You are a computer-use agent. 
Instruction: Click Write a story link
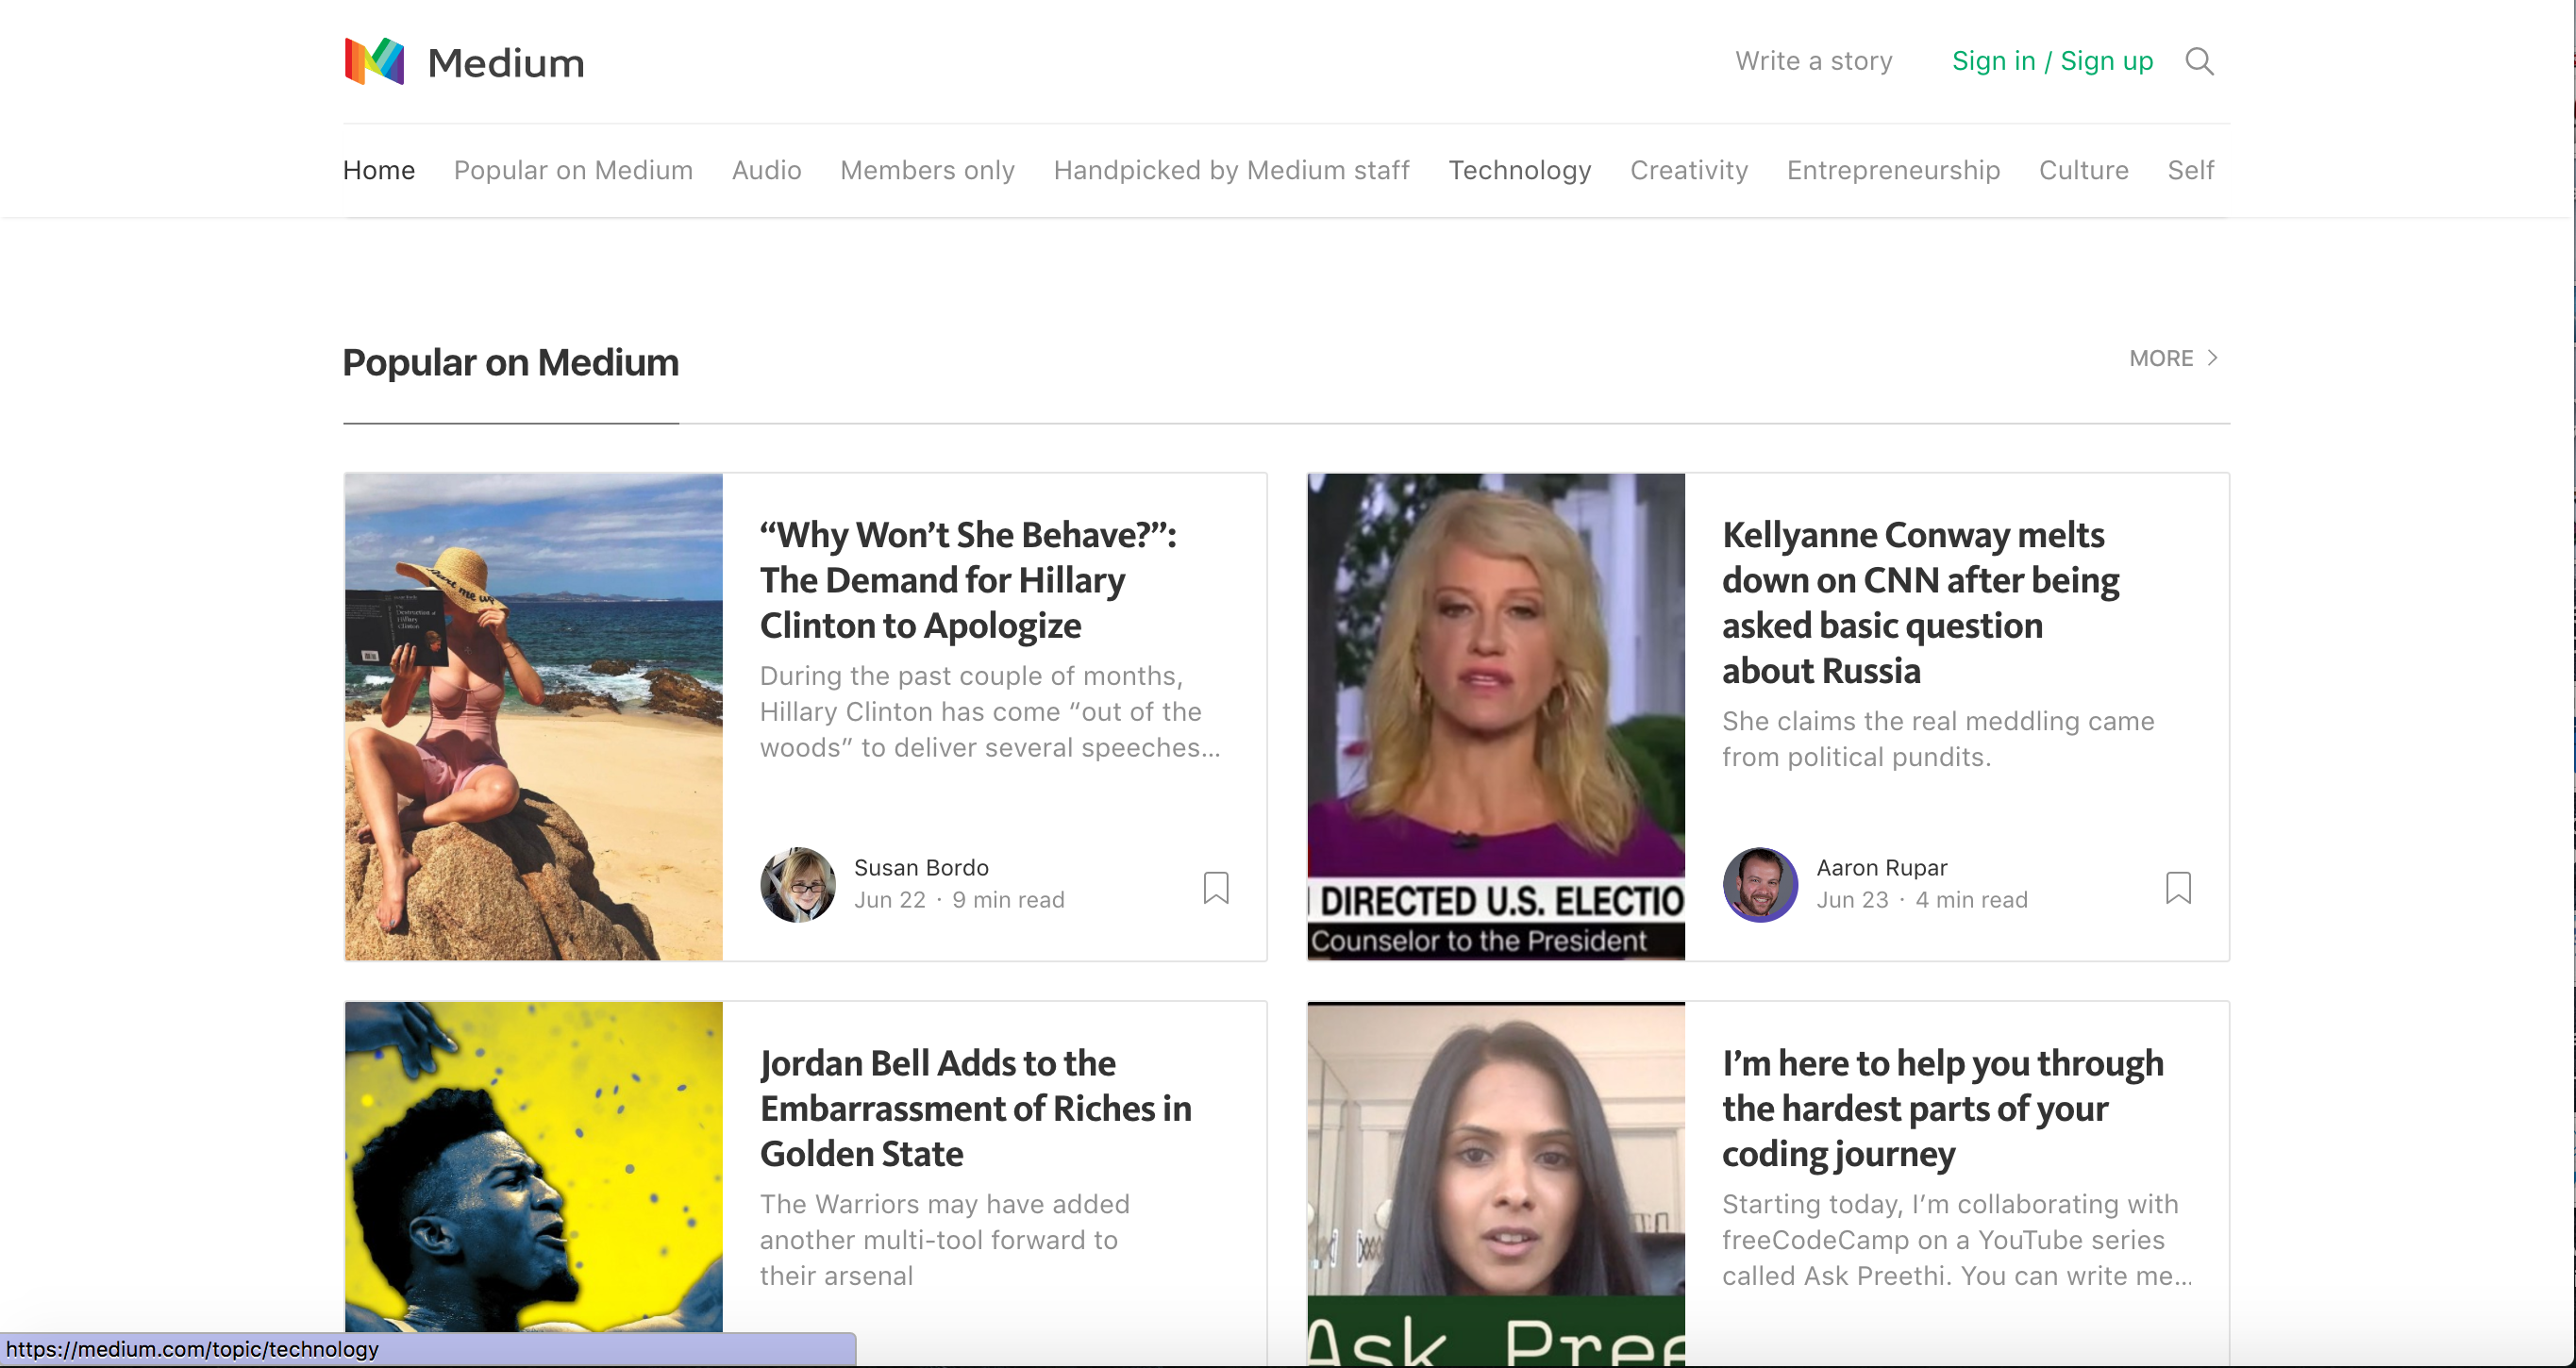(x=1814, y=61)
